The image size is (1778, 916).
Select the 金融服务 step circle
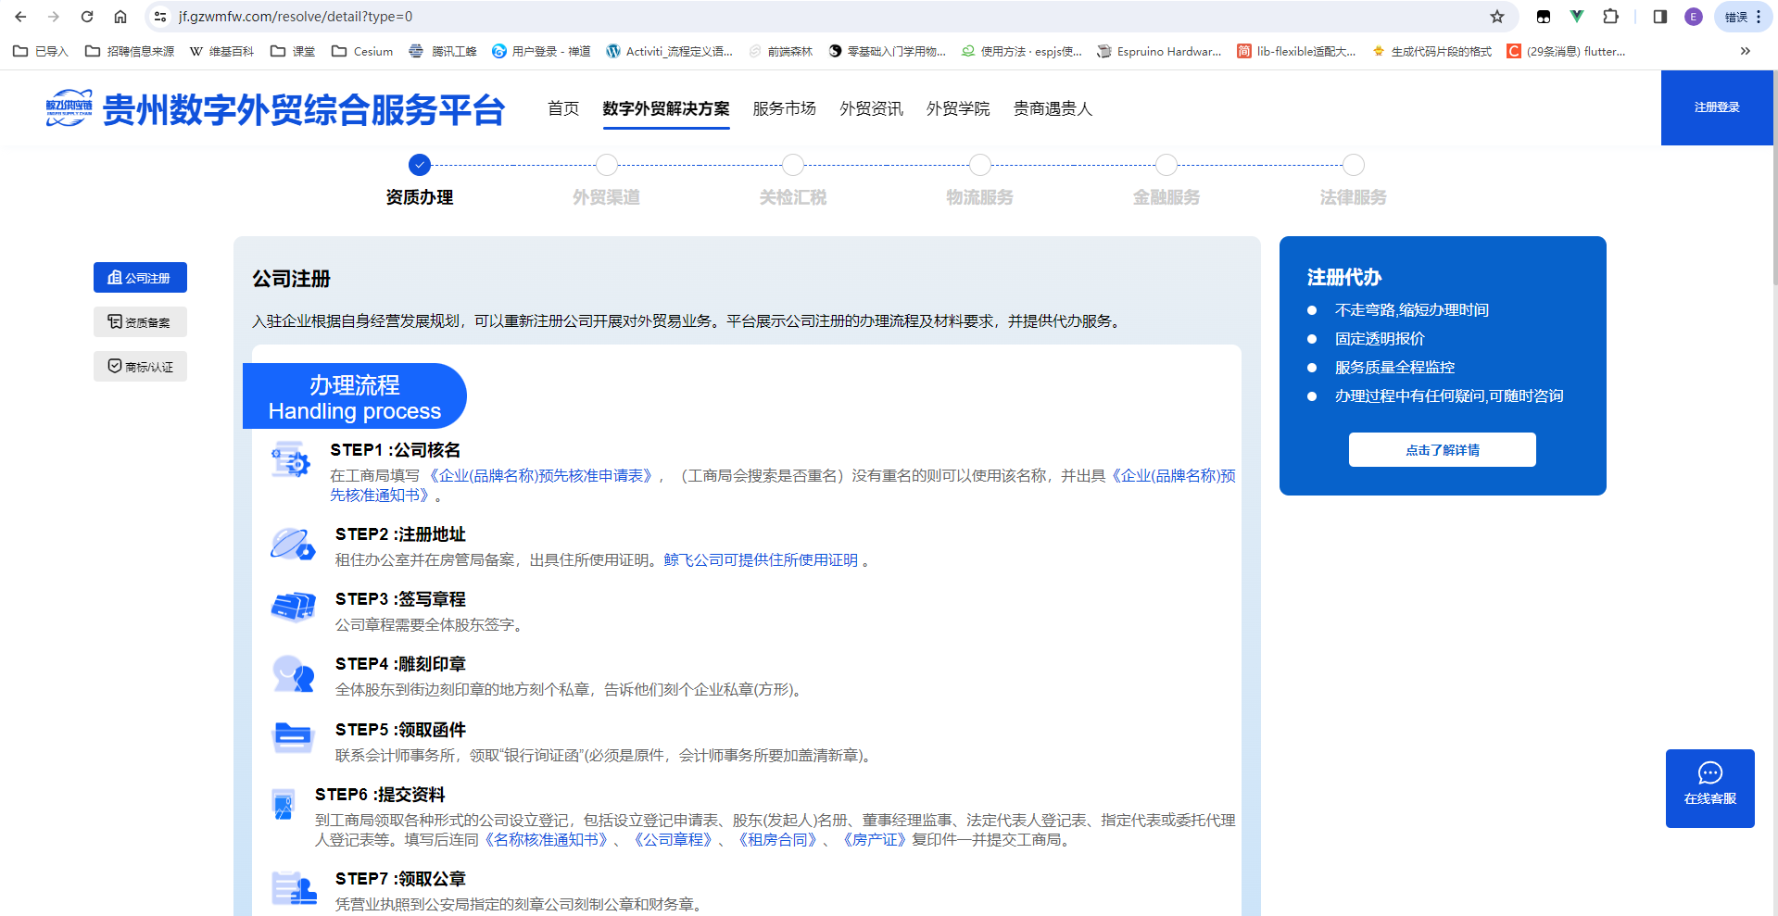click(1166, 165)
